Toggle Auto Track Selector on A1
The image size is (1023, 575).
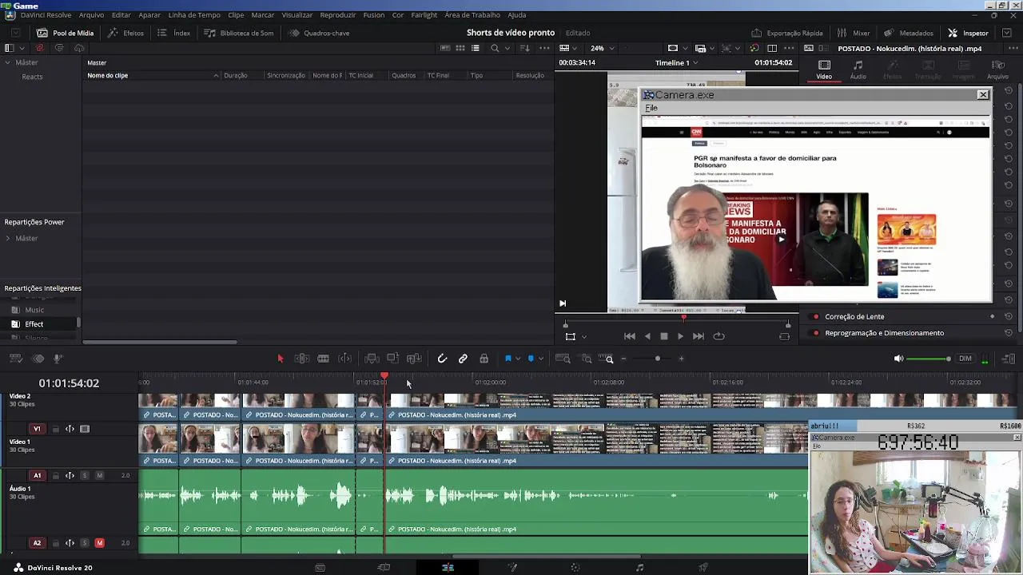point(70,475)
